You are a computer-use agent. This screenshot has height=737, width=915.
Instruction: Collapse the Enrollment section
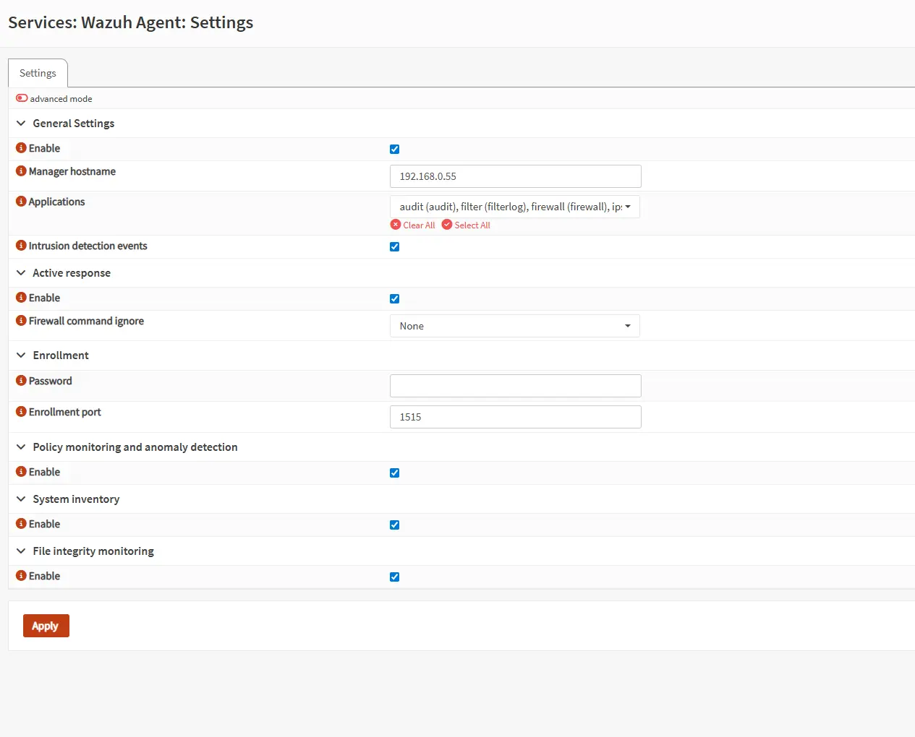(x=21, y=355)
